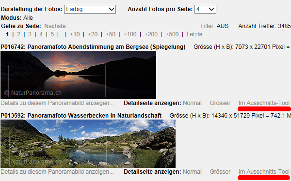Show details link under the Bergsee panorama
The width and height of the screenshot is (291, 181).
57,103
